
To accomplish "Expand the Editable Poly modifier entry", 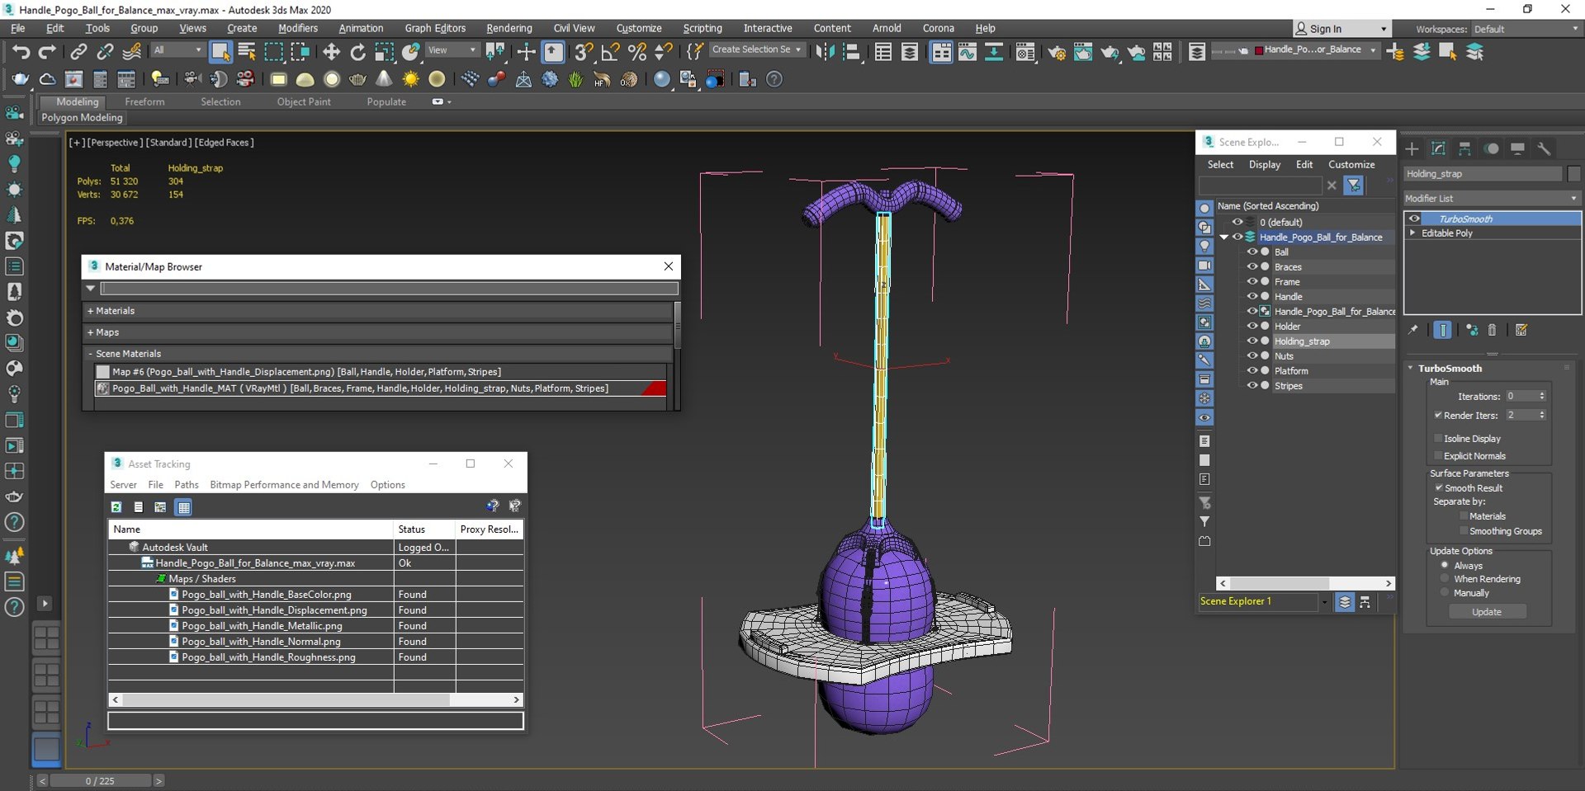I will 1413,233.
